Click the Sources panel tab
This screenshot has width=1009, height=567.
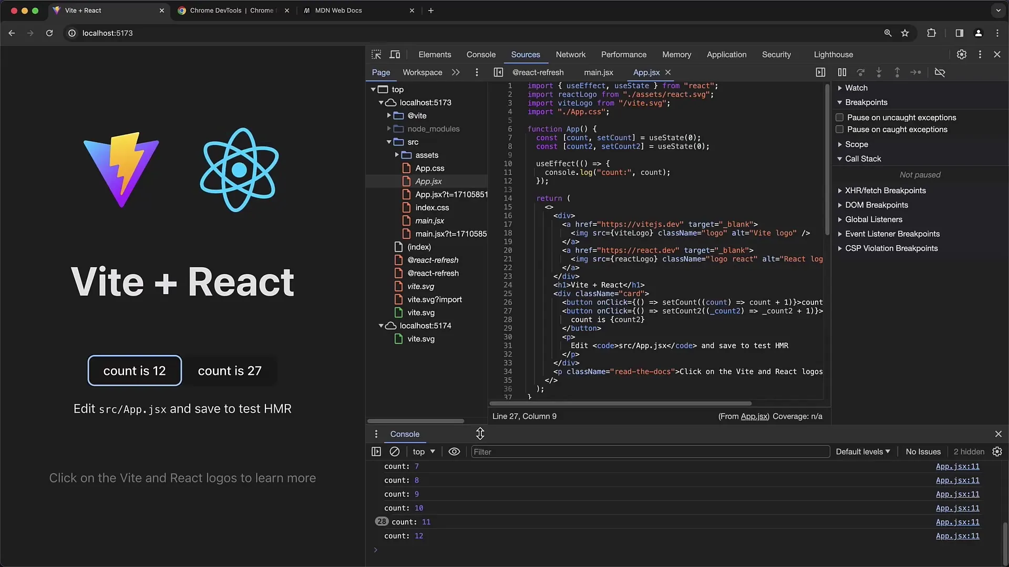pos(524,54)
